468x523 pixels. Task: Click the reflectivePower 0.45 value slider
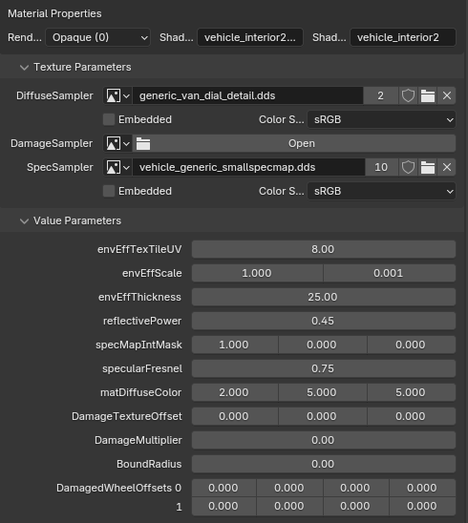pyautogui.click(x=324, y=321)
